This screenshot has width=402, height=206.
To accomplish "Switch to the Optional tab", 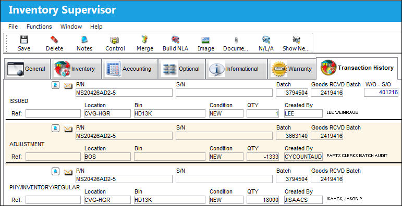I will (181, 69).
